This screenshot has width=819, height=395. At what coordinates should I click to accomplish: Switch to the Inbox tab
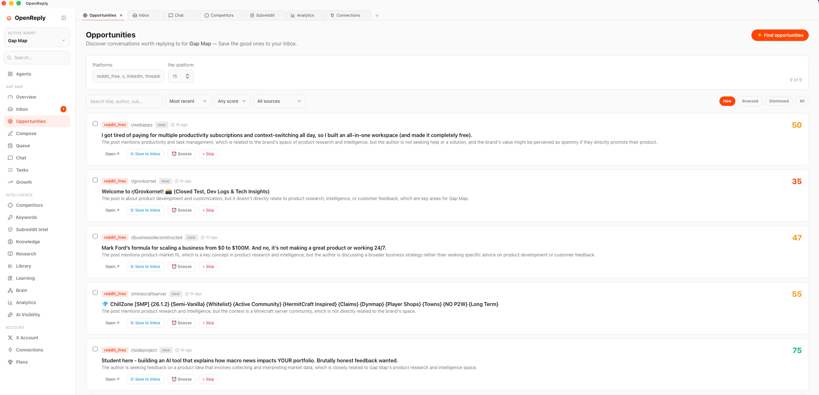[146, 15]
